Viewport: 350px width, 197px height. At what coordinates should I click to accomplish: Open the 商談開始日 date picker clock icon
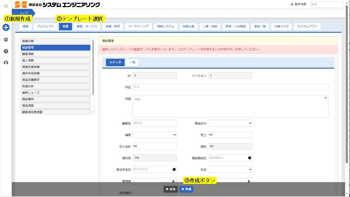(x=249, y=158)
